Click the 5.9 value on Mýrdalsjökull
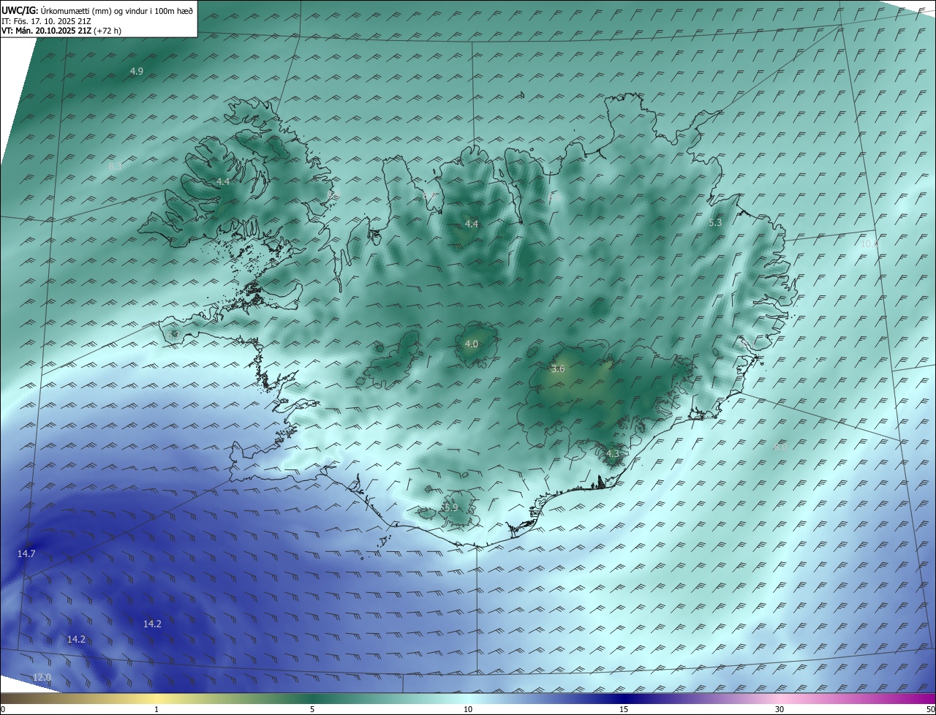 (450, 507)
